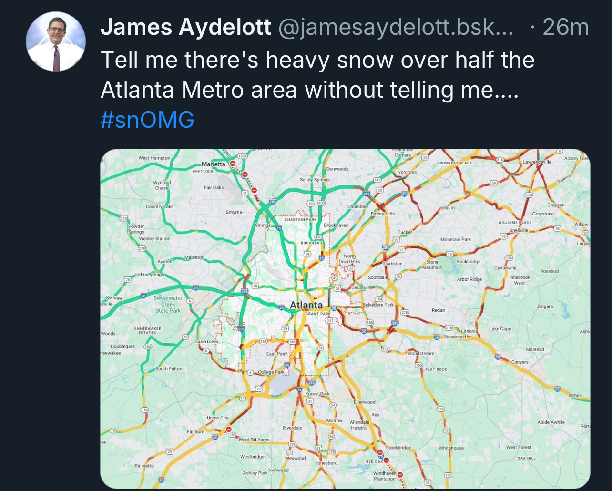Select the Lawrenceville map label
The width and height of the screenshot is (612, 491).
tap(537, 162)
